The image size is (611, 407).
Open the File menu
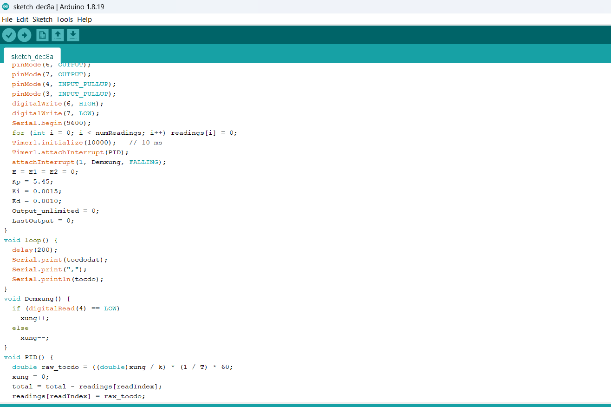point(7,20)
